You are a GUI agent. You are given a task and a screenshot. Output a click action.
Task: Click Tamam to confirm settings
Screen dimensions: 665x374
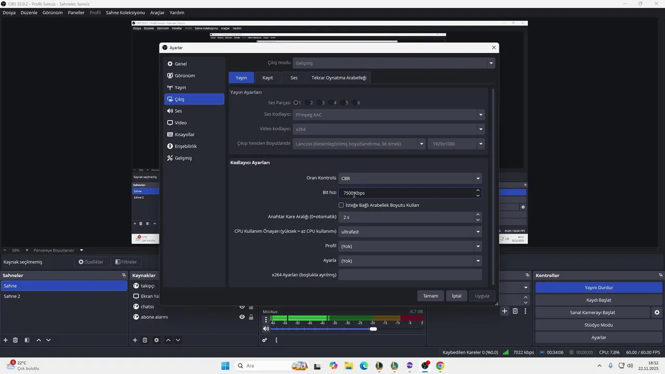[430, 296]
